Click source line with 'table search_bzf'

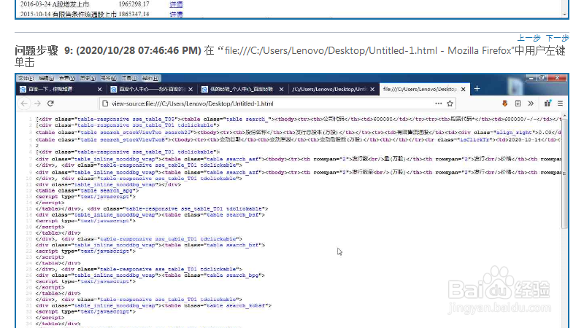pyautogui.click(x=150, y=245)
